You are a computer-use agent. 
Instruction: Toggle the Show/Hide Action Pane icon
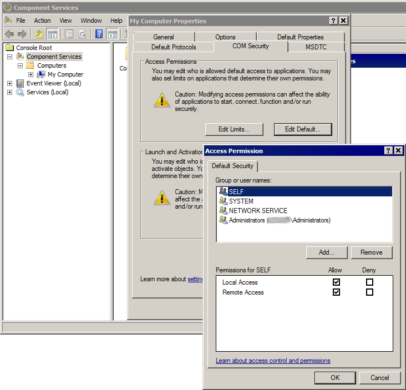coord(112,34)
